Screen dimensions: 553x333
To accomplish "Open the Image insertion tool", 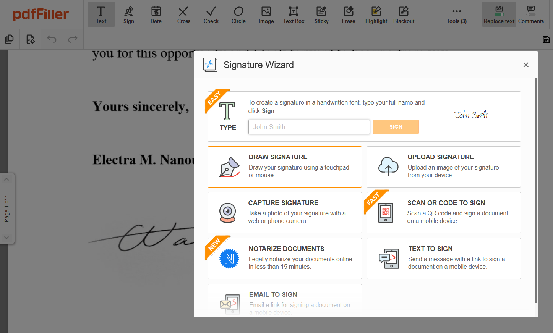I will [266, 14].
